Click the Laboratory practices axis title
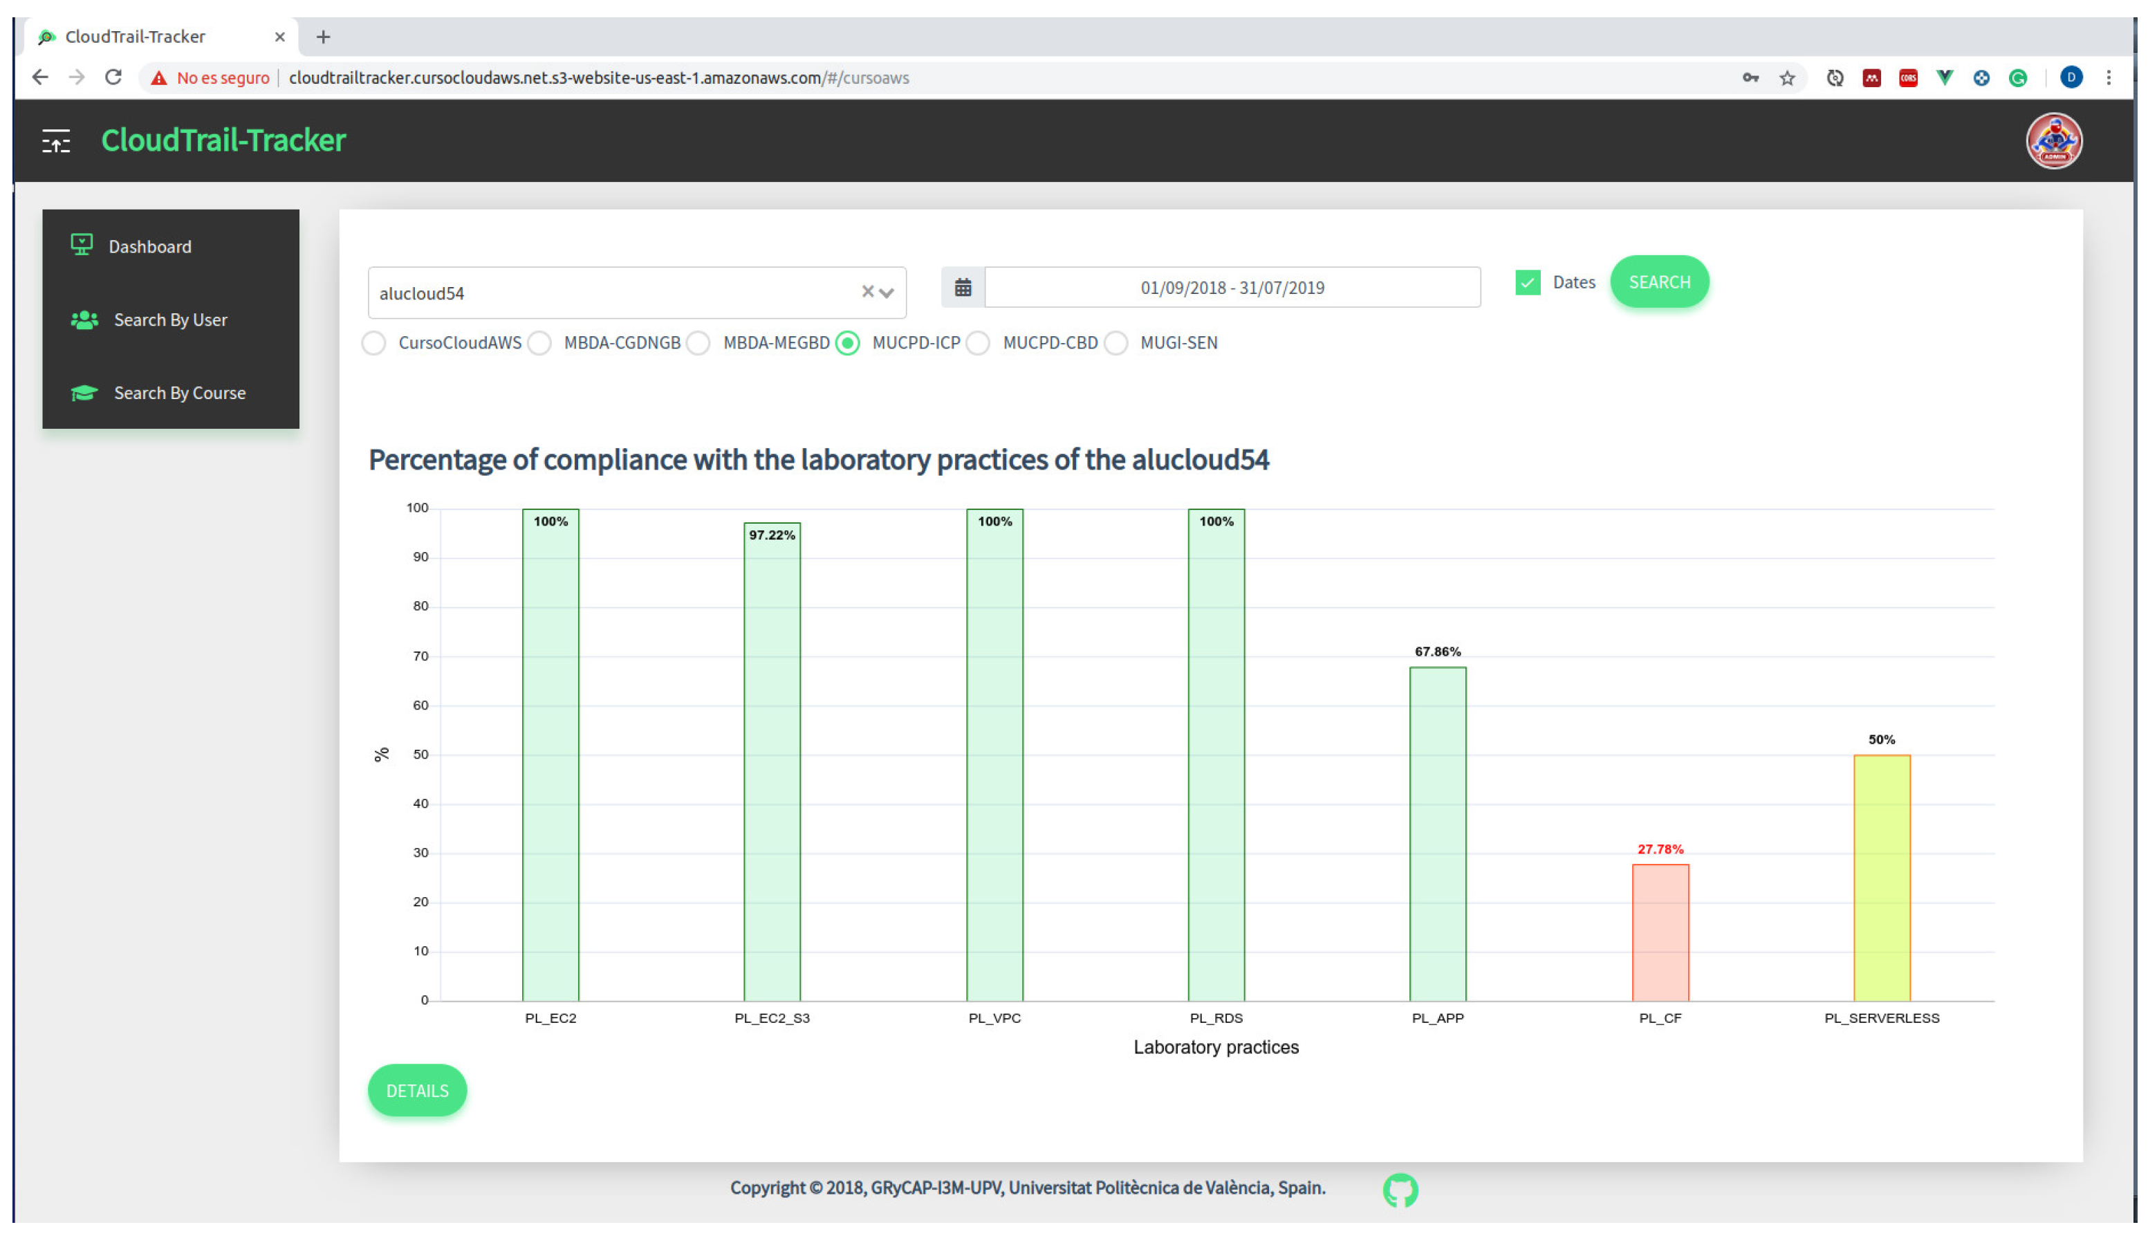 [x=1215, y=1046]
